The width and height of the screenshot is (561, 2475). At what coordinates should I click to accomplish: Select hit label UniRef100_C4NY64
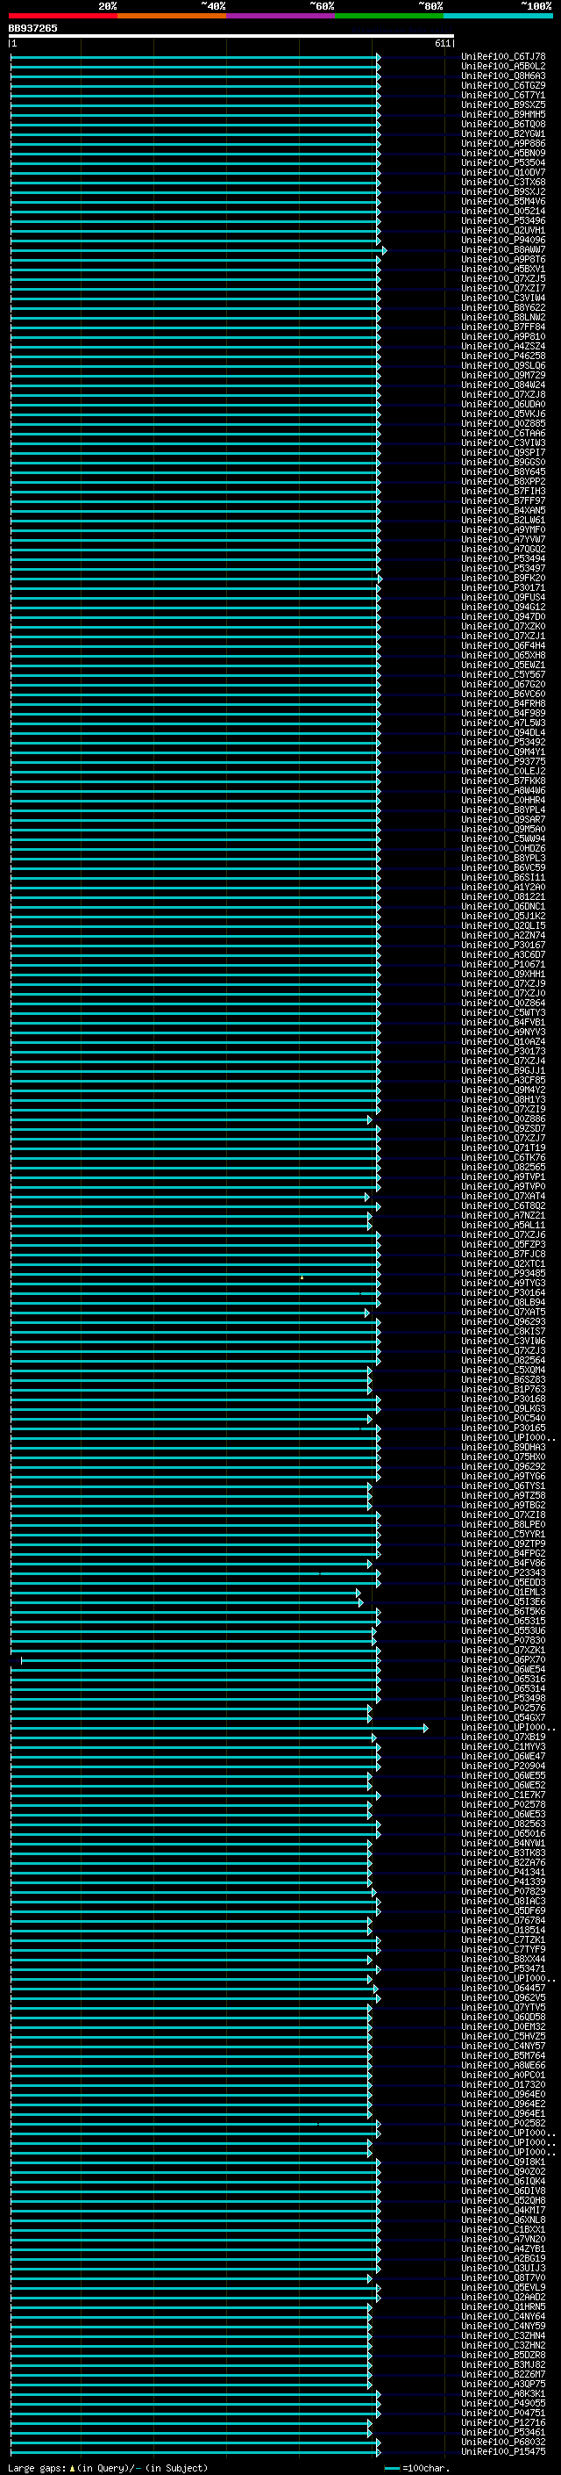coord(503,2315)
